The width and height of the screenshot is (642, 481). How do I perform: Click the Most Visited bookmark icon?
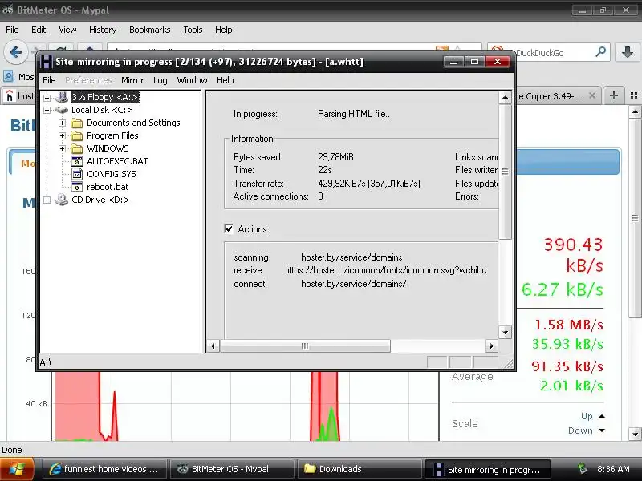9,76
